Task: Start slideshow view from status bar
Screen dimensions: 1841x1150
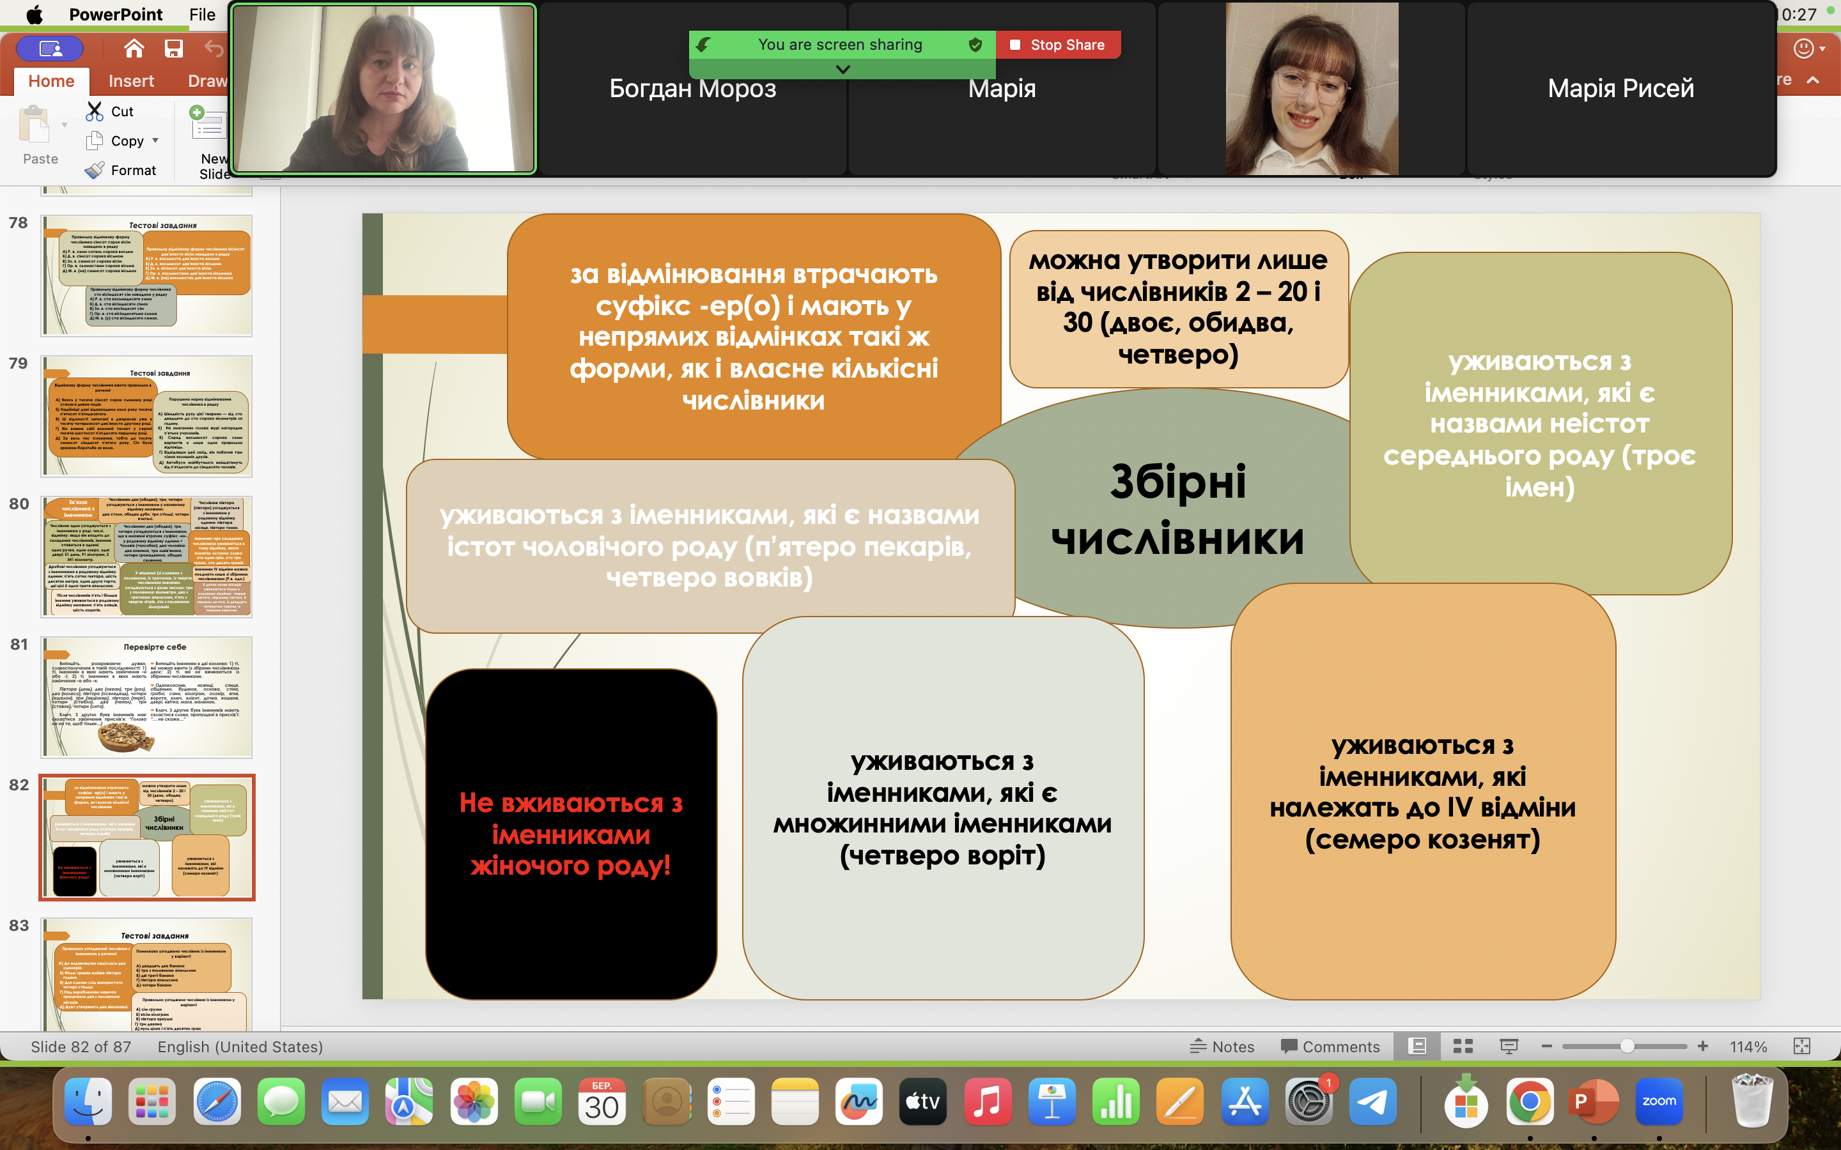Action: pyautogui.click(x=1509, y=1046)
